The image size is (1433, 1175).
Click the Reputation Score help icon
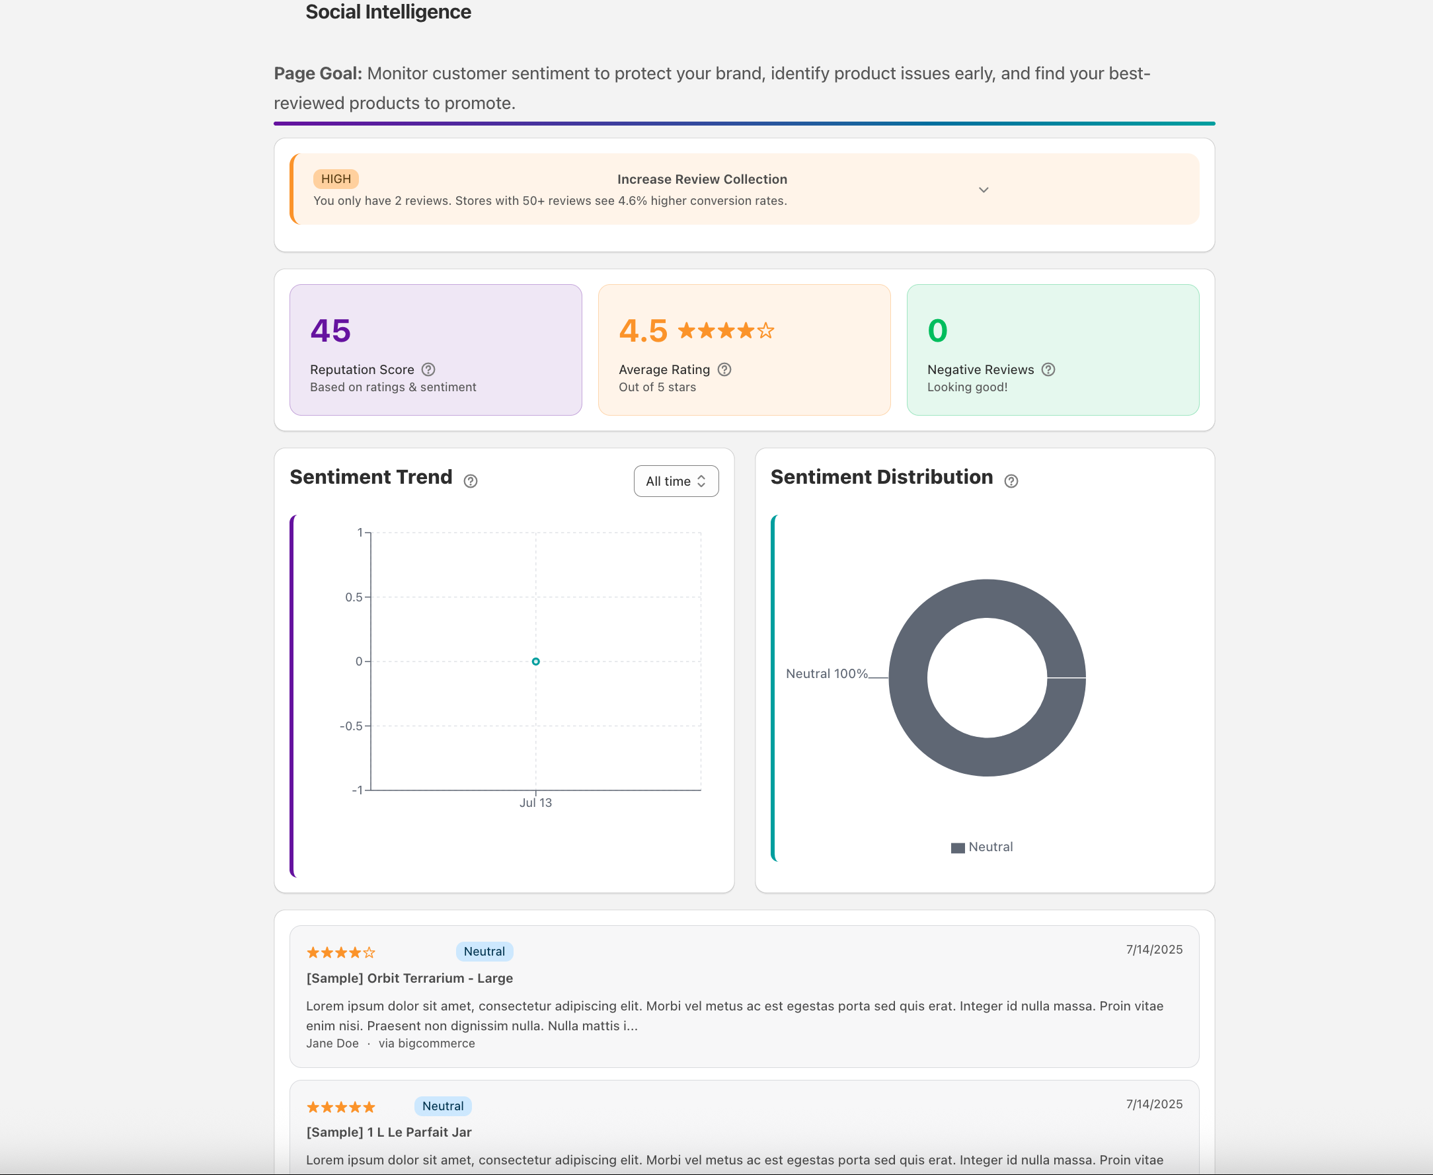pos(428,369)
